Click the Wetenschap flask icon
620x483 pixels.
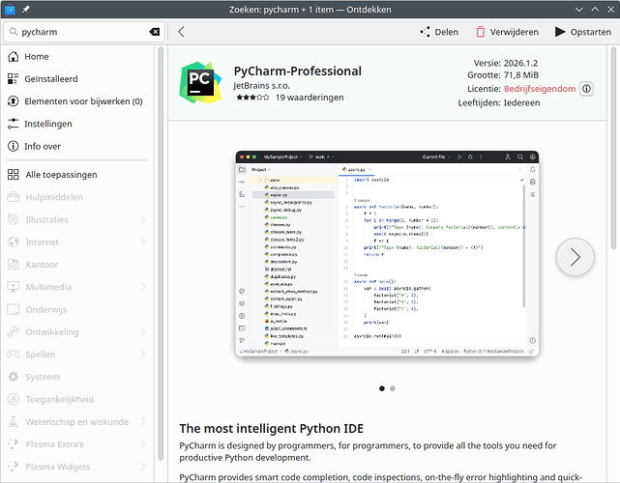point(13,422)
